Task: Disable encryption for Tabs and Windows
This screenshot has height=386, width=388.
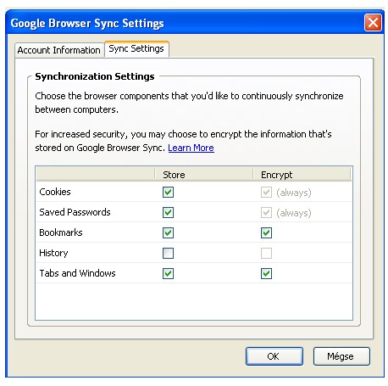Action: pos(266,273)
